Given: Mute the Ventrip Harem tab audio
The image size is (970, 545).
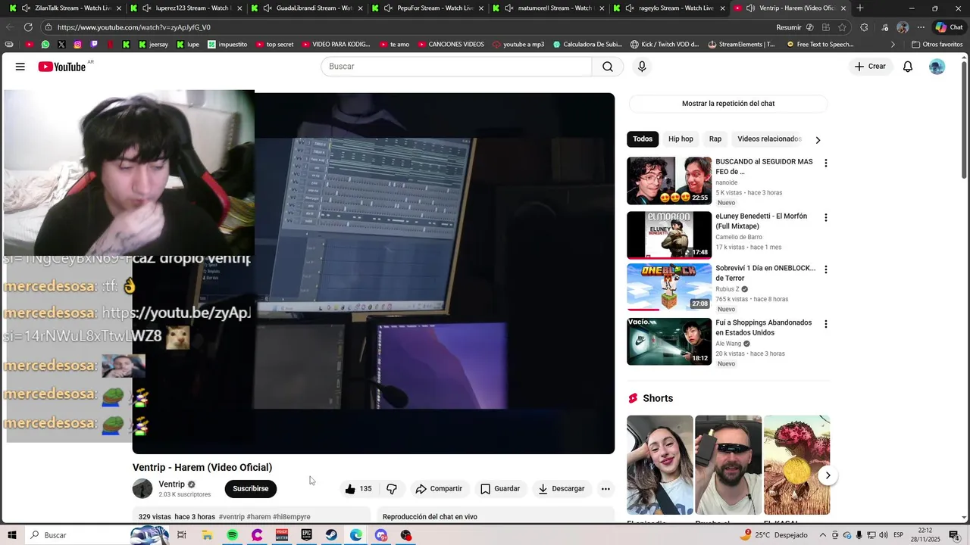Looking at the screenshot, I should (750, 8).
